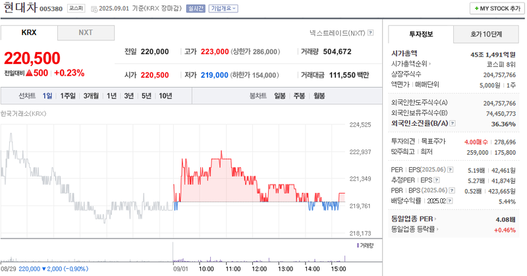Click the 배당수익률 value 5.44%

pos(507,202)
